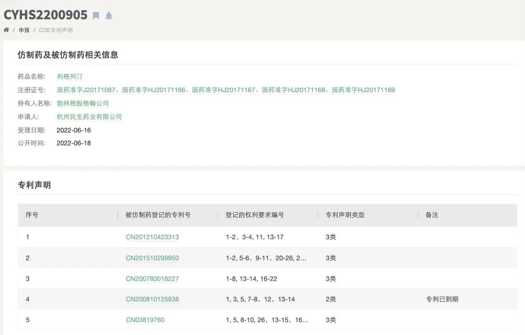The height and width of the screenshot is (335, 525).
Task: Open patent CN200810125938
Action: tap(152, 300)
